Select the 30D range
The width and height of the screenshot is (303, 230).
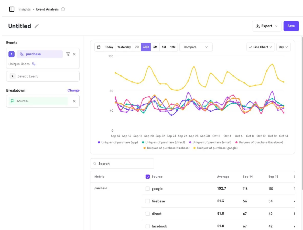coord(146,47)
